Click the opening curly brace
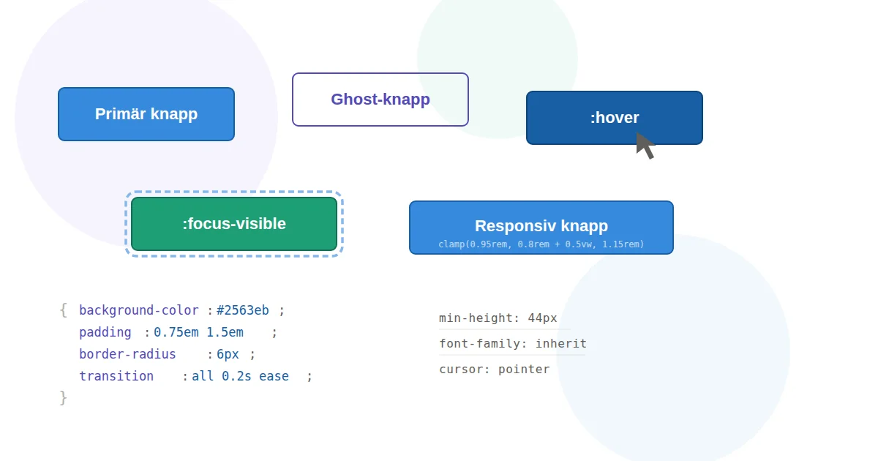This screenshot has width=878, height=461. (x=64, y=310)
